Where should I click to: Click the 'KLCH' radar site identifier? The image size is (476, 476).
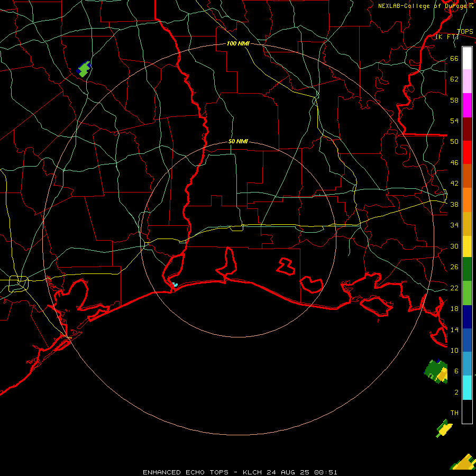252,472
